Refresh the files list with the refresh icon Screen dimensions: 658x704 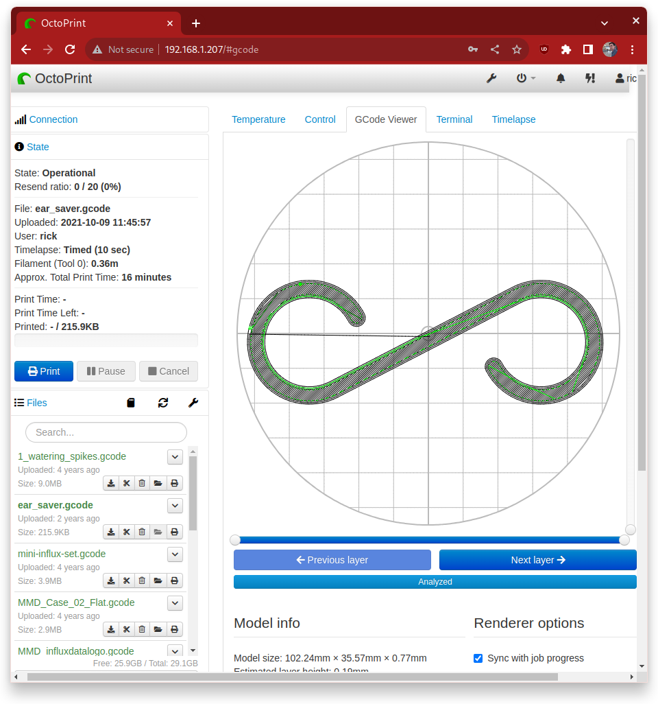[163, 403]
